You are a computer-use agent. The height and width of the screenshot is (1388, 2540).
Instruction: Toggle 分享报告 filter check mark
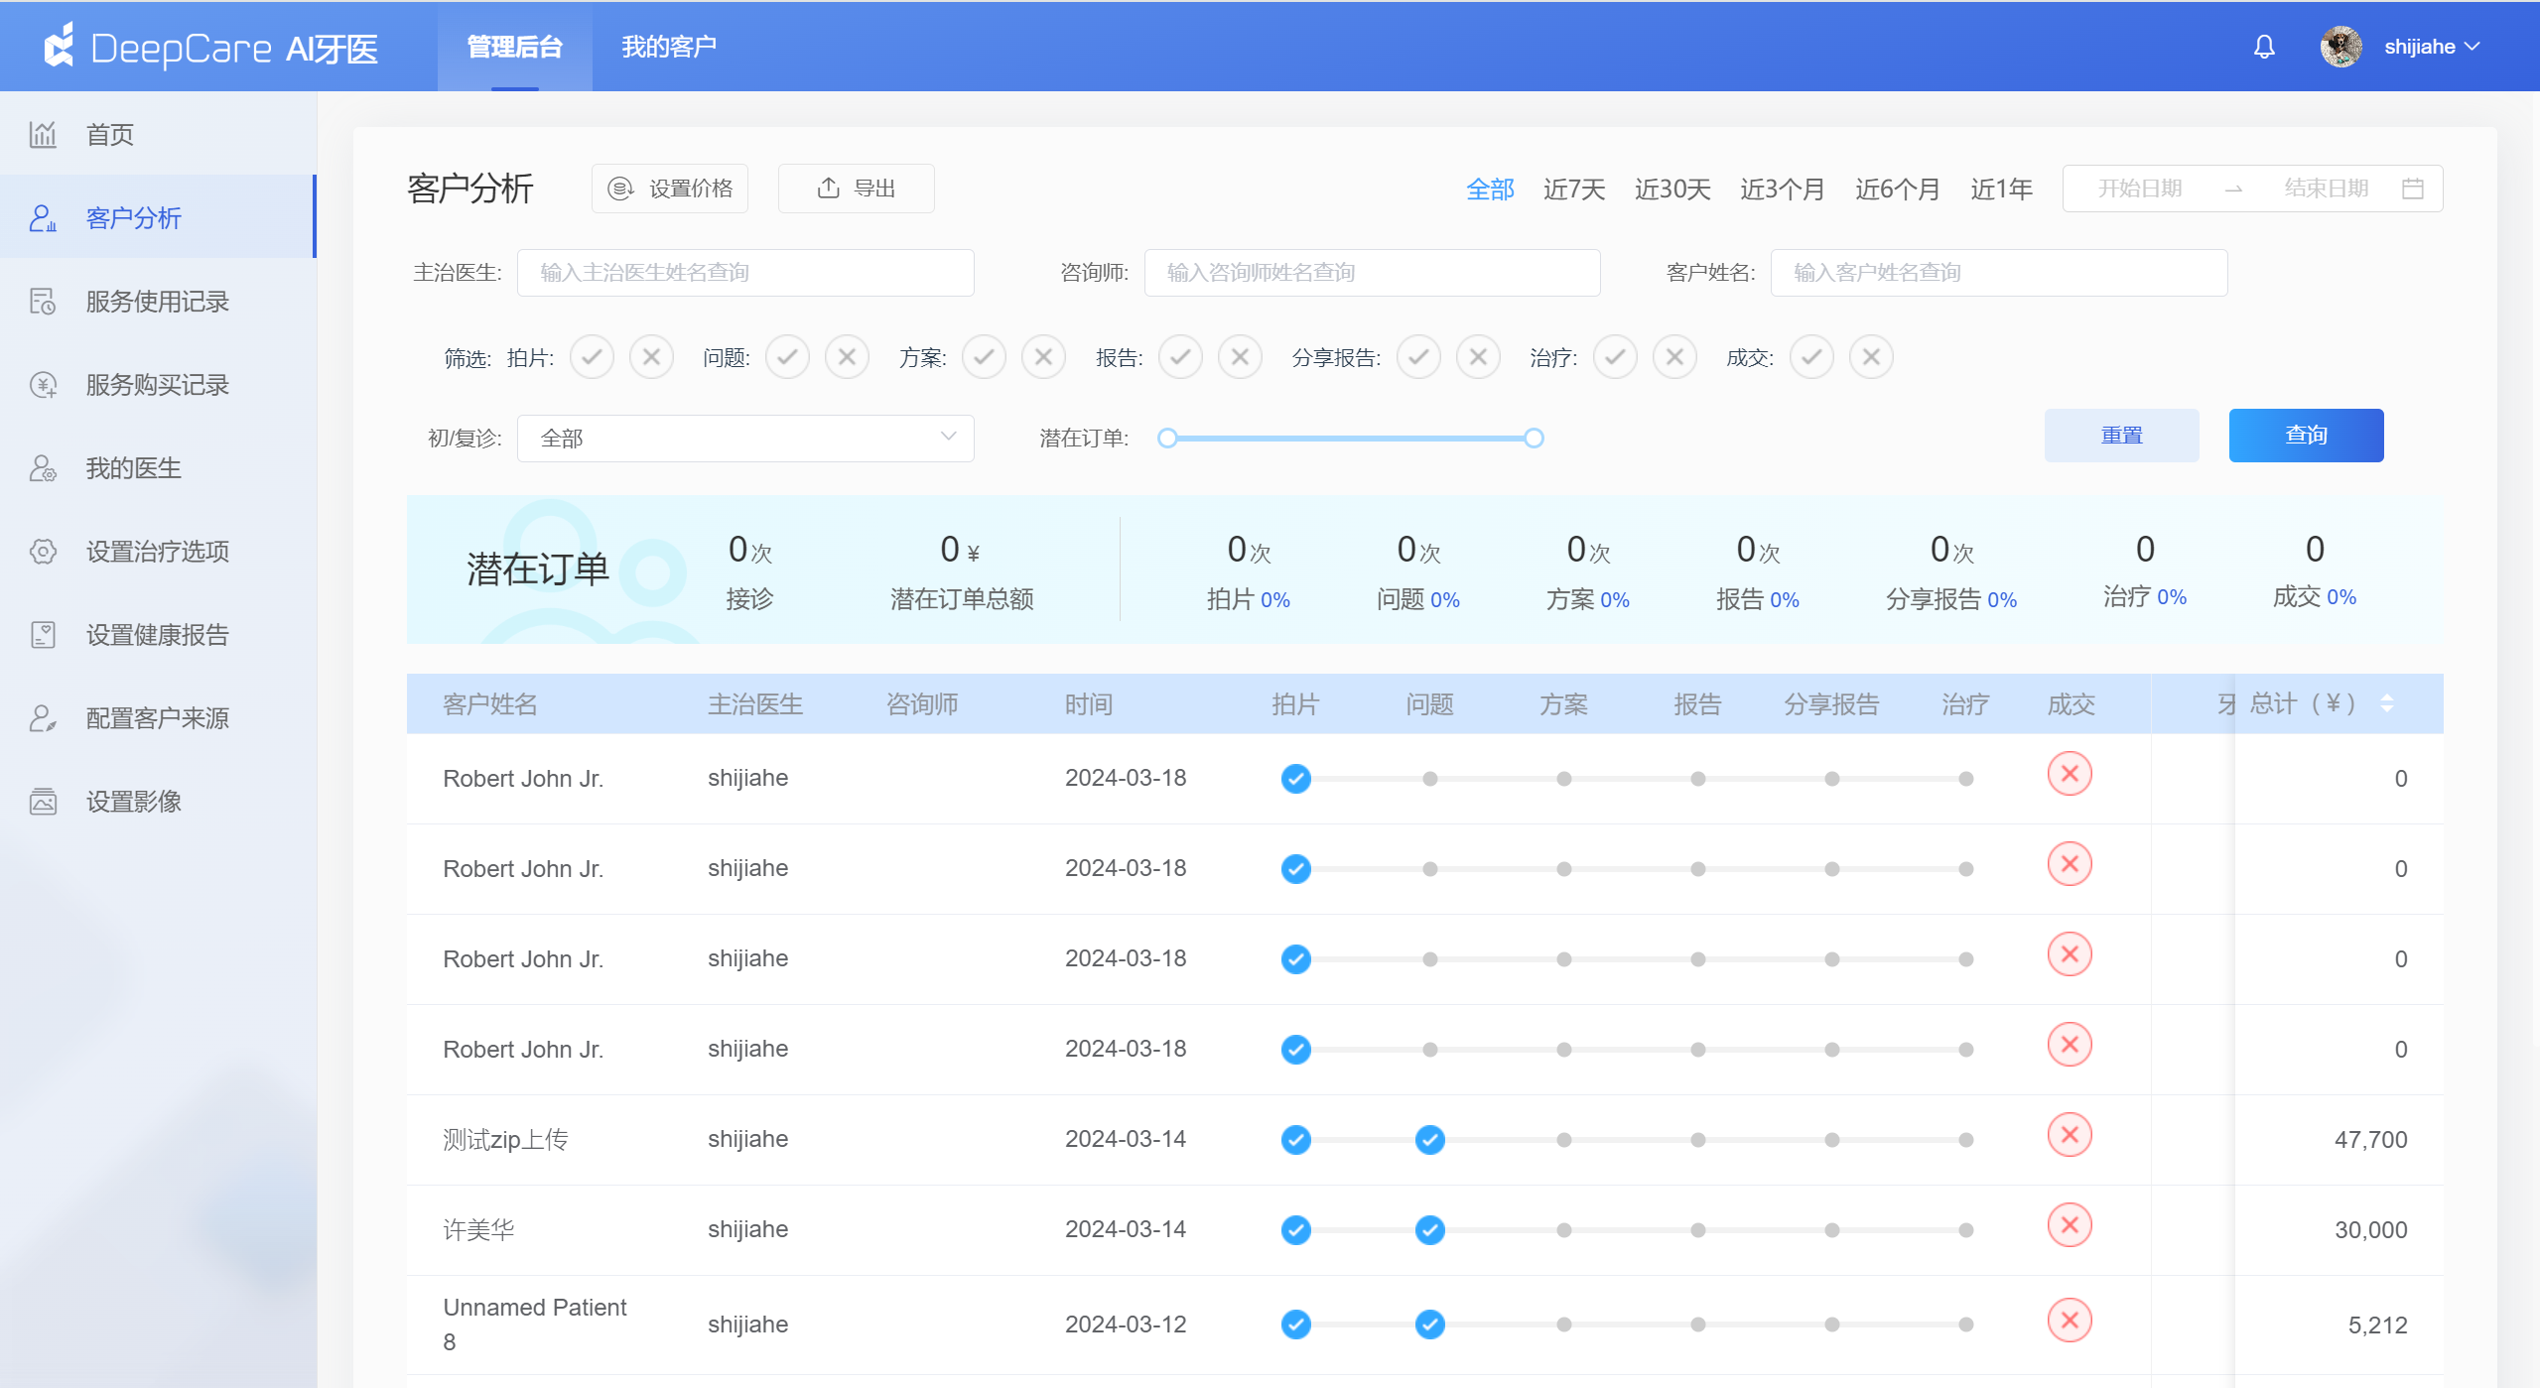click(x=1418, y=357)
